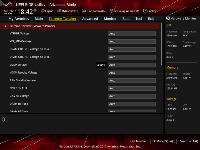Viewport: 200px width, 150px height.
Task: Click +5V reading 5.041 V
Action: pos(186,109)
